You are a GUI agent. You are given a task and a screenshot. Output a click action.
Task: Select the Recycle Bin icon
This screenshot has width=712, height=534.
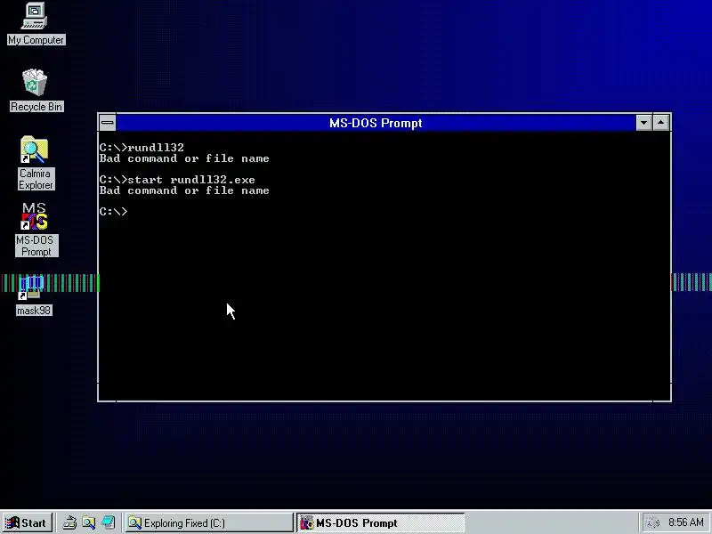[x=36, y=90]
